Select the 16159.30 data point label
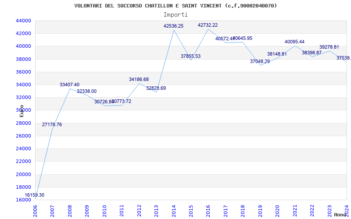The height and width of the screenshot is (219, 351). [35, 195]
